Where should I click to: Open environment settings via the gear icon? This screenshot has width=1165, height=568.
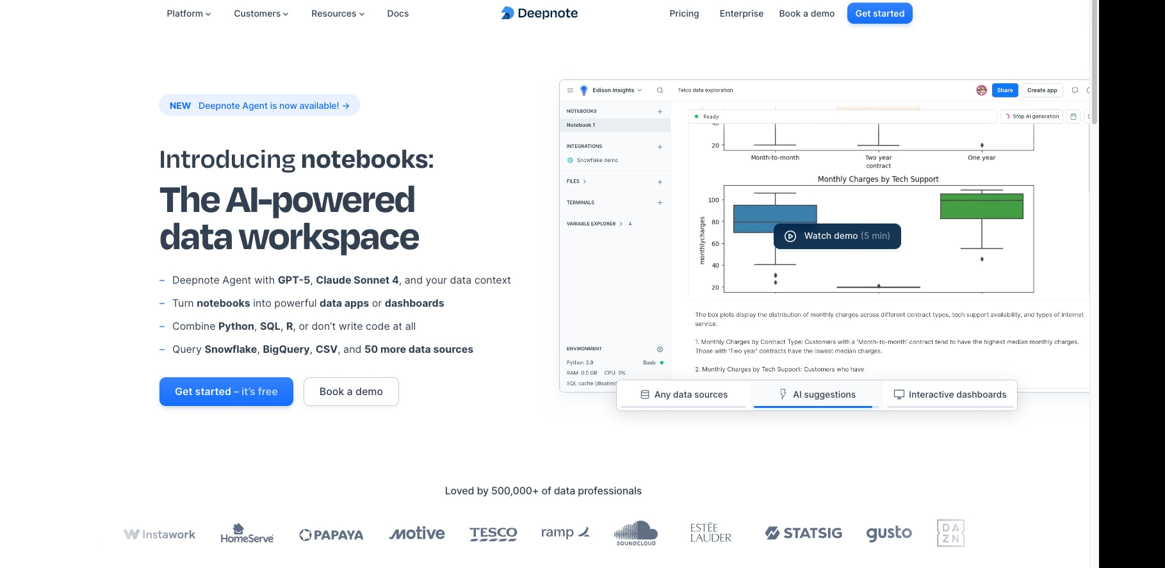tap(660, 349)
